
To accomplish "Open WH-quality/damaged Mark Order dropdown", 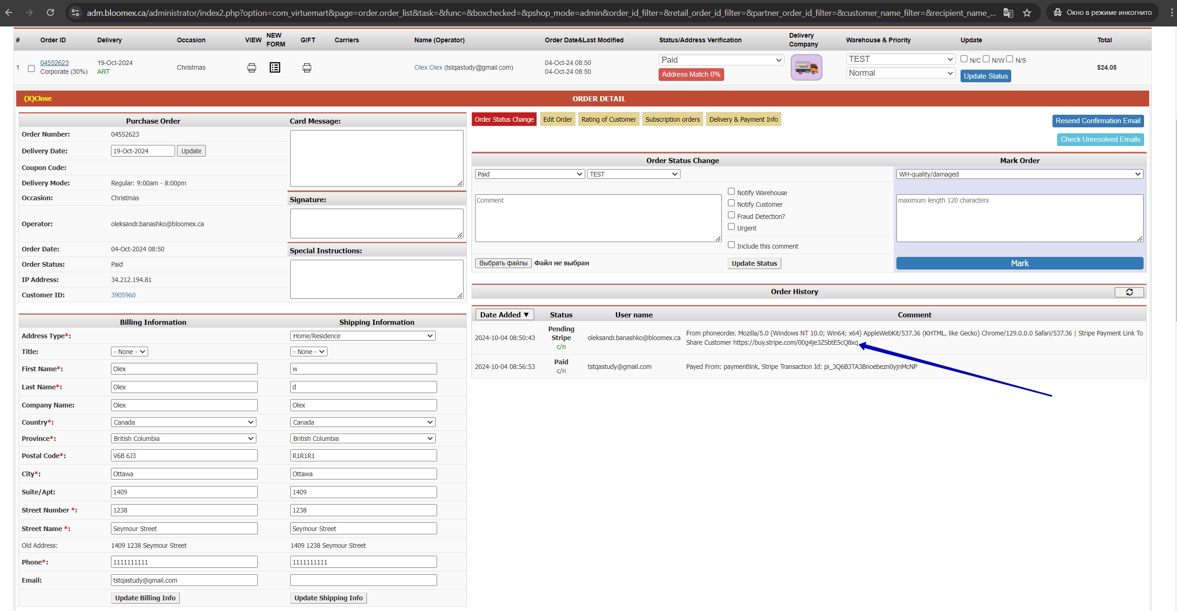I will pos(1020,174).
